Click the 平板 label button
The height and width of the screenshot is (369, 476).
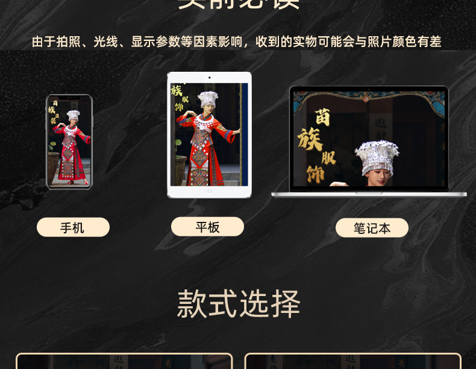click(x=207, y=227)
